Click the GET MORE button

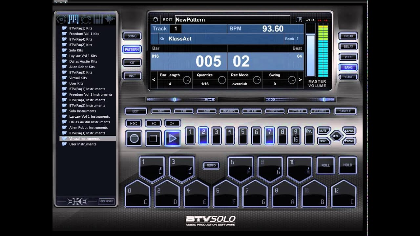click(x=107, y=201)
